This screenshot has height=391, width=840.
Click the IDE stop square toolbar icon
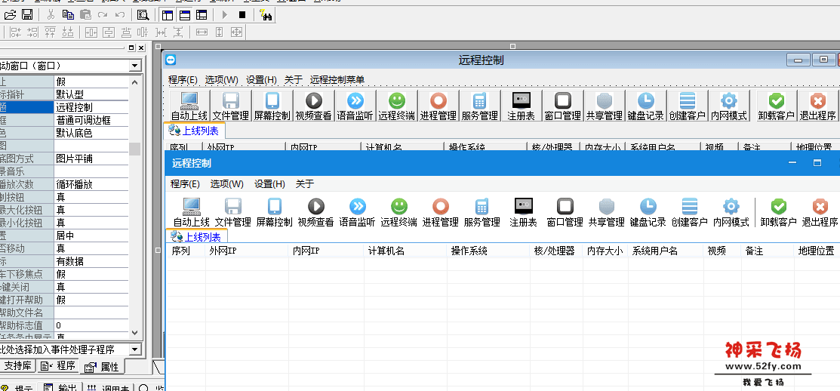(x=242, y=14)
